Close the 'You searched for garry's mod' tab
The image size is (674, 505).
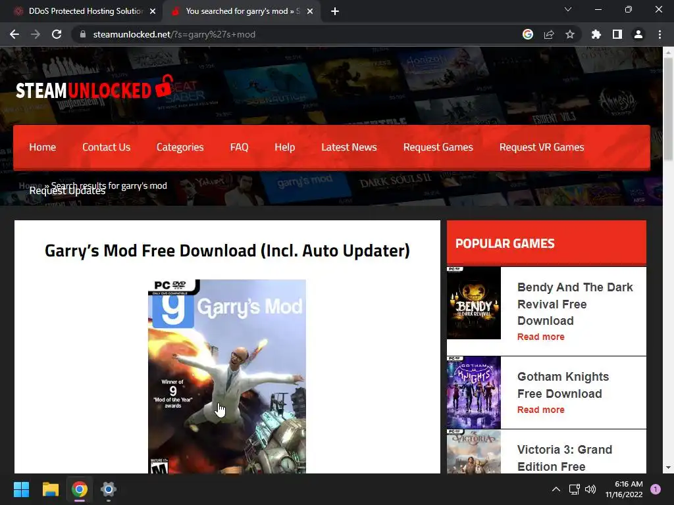click(310, 12)
